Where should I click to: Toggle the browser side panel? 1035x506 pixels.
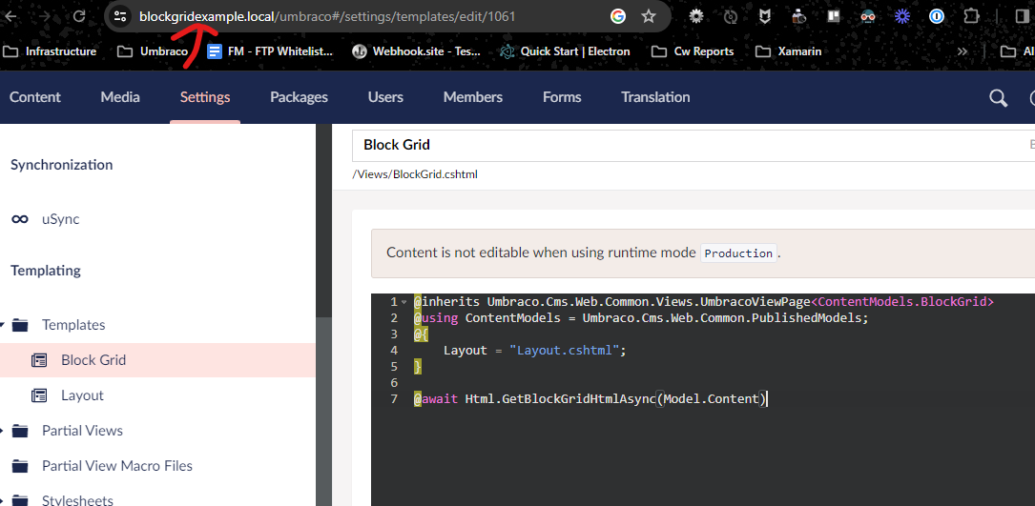pyautogui.click(x=1023, y=16)
